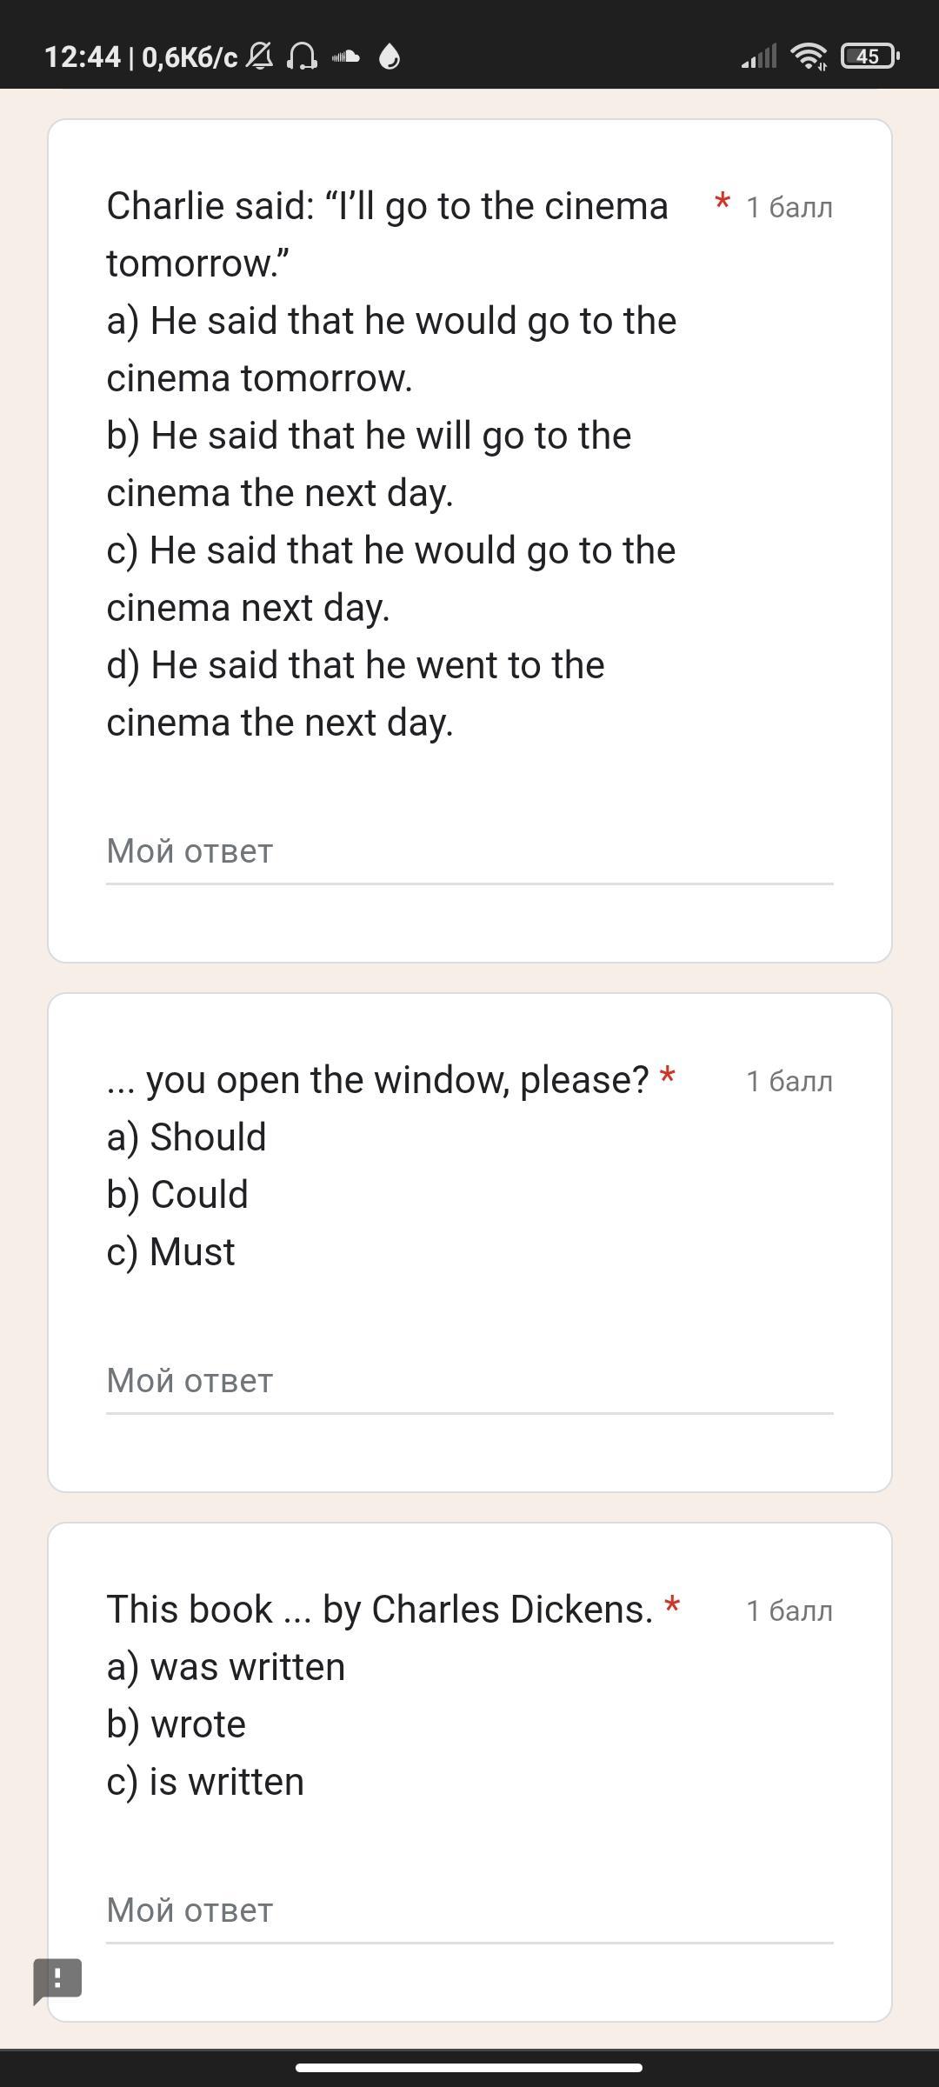The image size is (939, 2087).
Task: Tap the cellular signal bars icon
Action: tap(759, 57)
